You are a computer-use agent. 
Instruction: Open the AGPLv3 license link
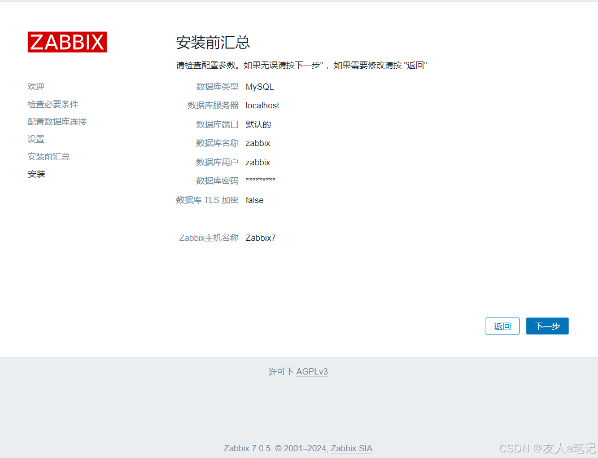(x=312, y=372)
